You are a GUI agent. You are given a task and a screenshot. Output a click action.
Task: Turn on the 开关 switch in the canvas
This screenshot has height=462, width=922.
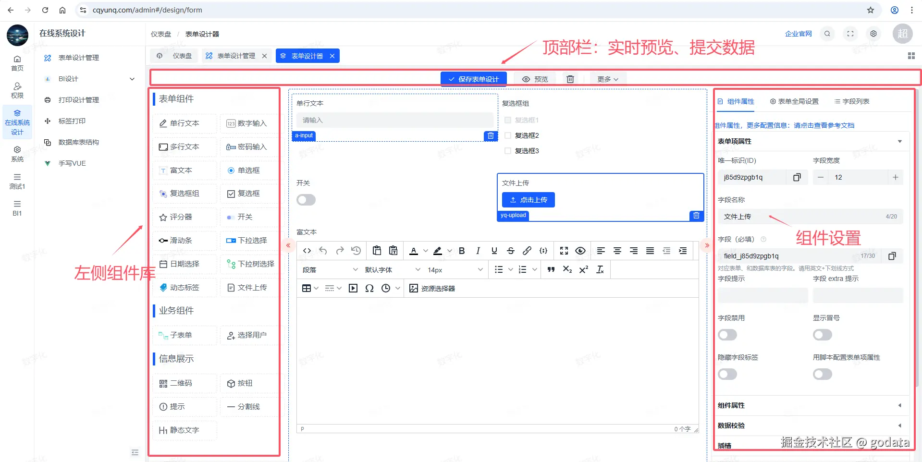306,200
